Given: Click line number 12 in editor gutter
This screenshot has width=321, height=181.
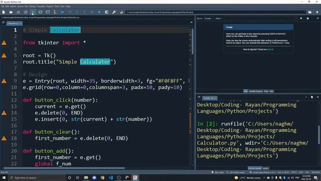Looking at the screenshot, I should point(14,100).
